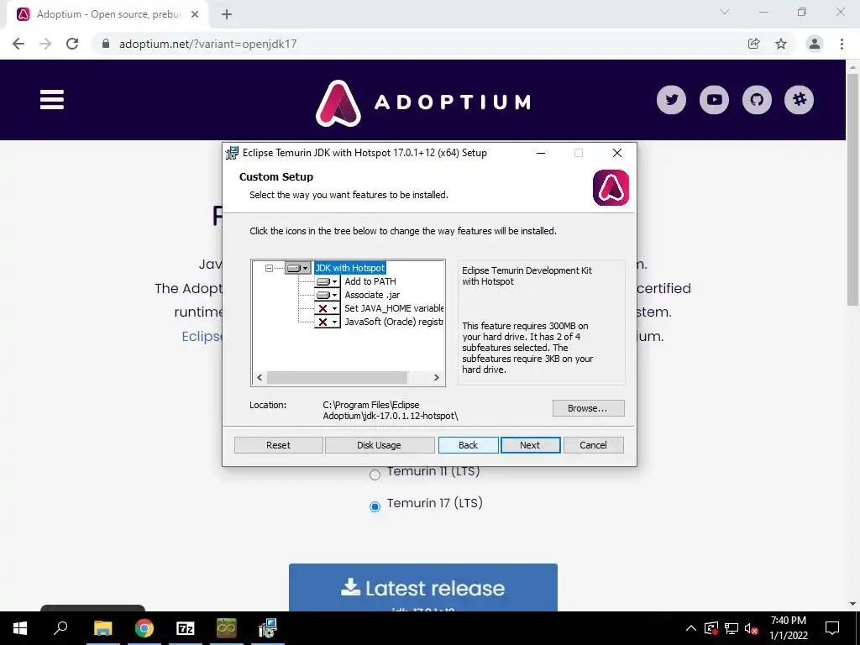Open Windows Start menu
Screen dimensions: 860x645
click(20, 628)
